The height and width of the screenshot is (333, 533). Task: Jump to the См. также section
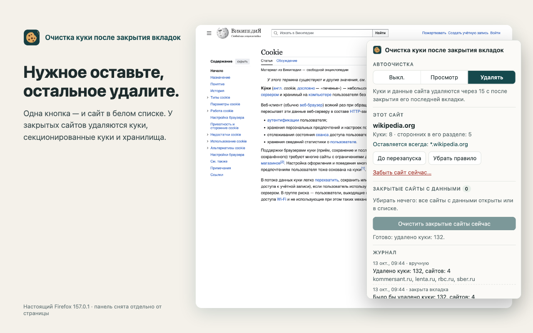pos(219,161)
